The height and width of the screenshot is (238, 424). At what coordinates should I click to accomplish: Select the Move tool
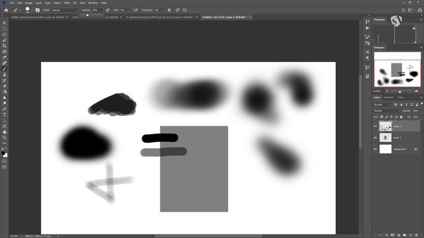click(5, 23)
